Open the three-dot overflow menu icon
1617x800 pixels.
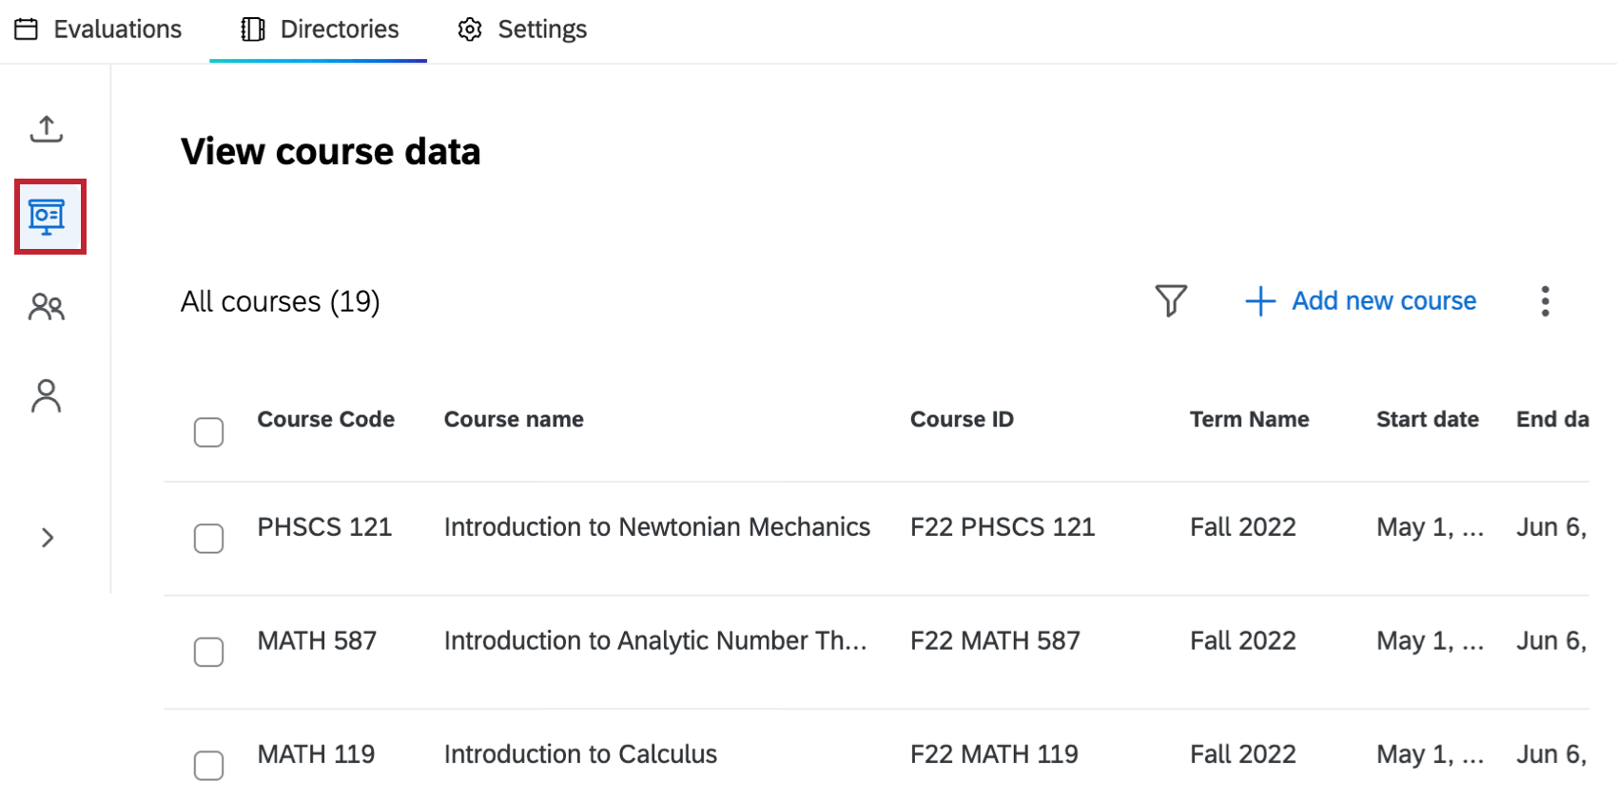1546,300
